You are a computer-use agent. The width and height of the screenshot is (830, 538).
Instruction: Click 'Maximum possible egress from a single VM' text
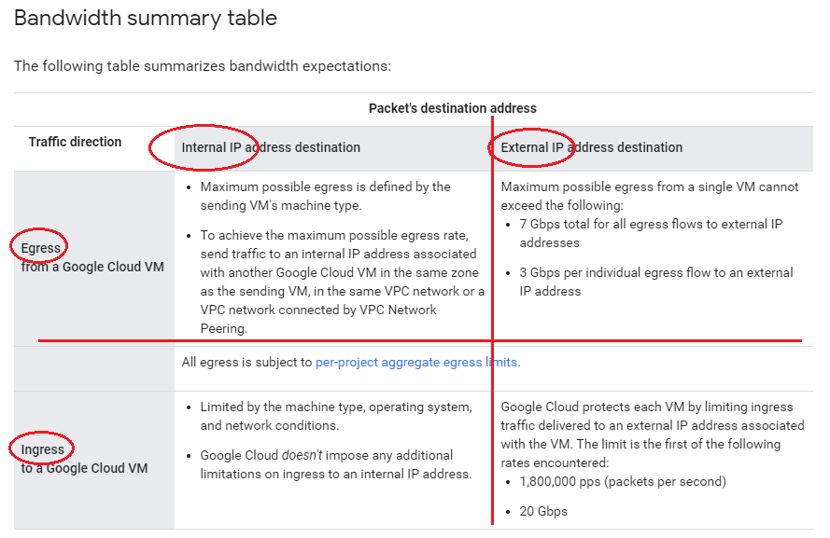point(650,195)
